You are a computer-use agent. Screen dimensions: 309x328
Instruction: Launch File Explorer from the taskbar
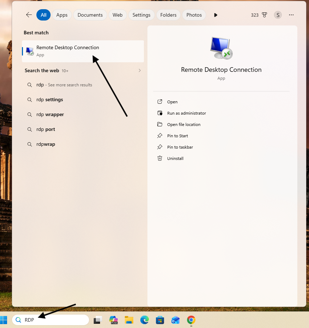pos(129,320)
